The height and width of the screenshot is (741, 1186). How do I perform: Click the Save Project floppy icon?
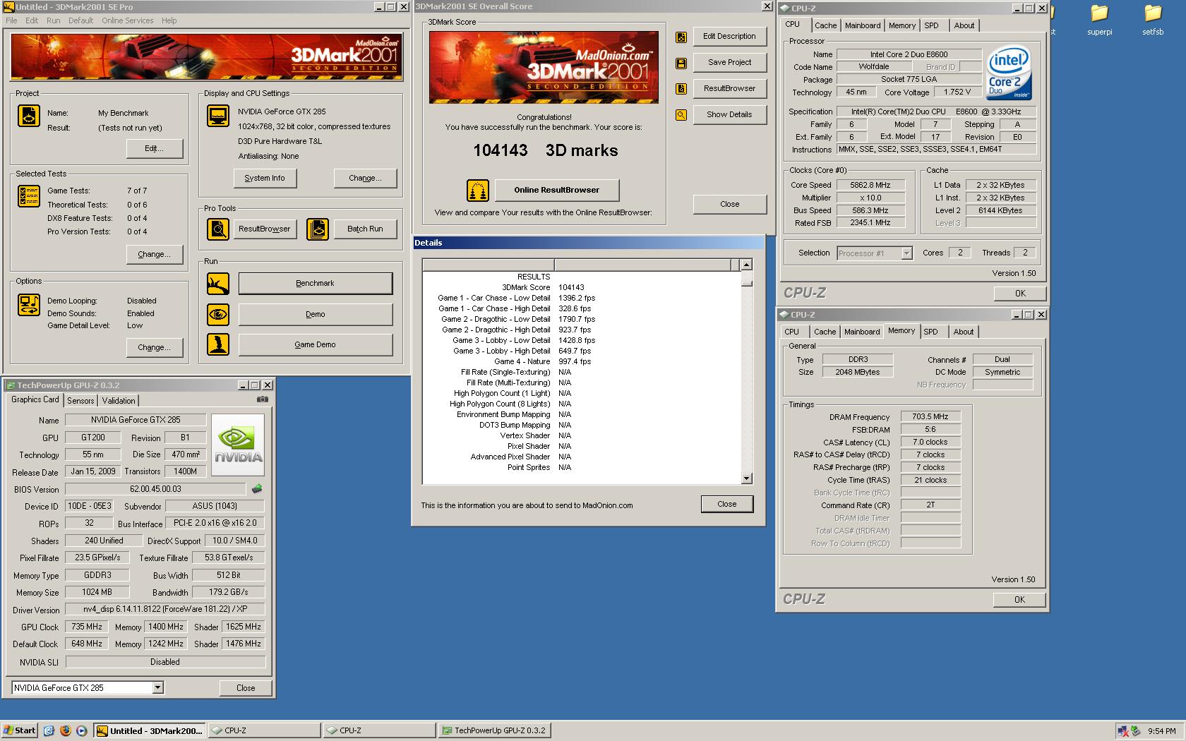pos(681,64)
